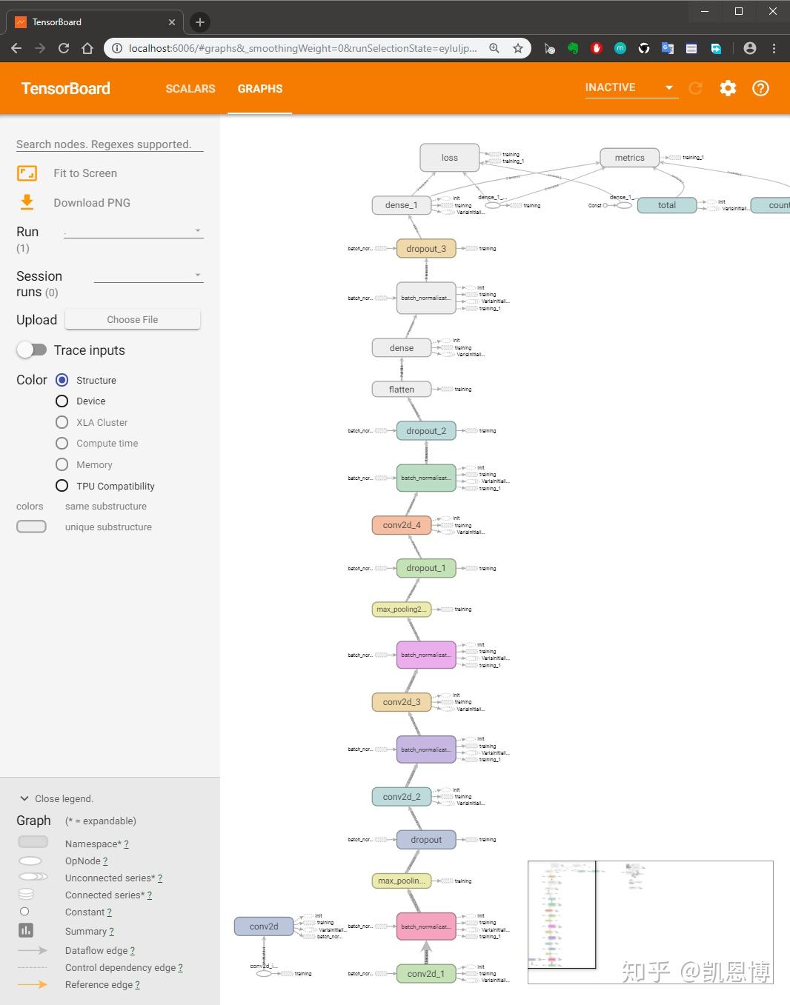This screenshot has width=790, height=1005.
Task: Click the Summary legend icon
Action: pyautogui.click(x=26, y=930)
